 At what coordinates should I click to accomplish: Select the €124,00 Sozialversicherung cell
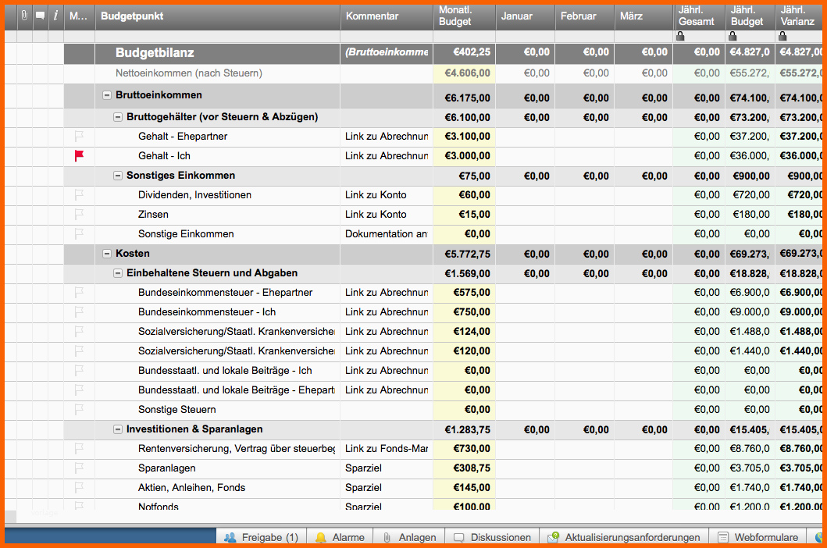click(x=464, y=332)
